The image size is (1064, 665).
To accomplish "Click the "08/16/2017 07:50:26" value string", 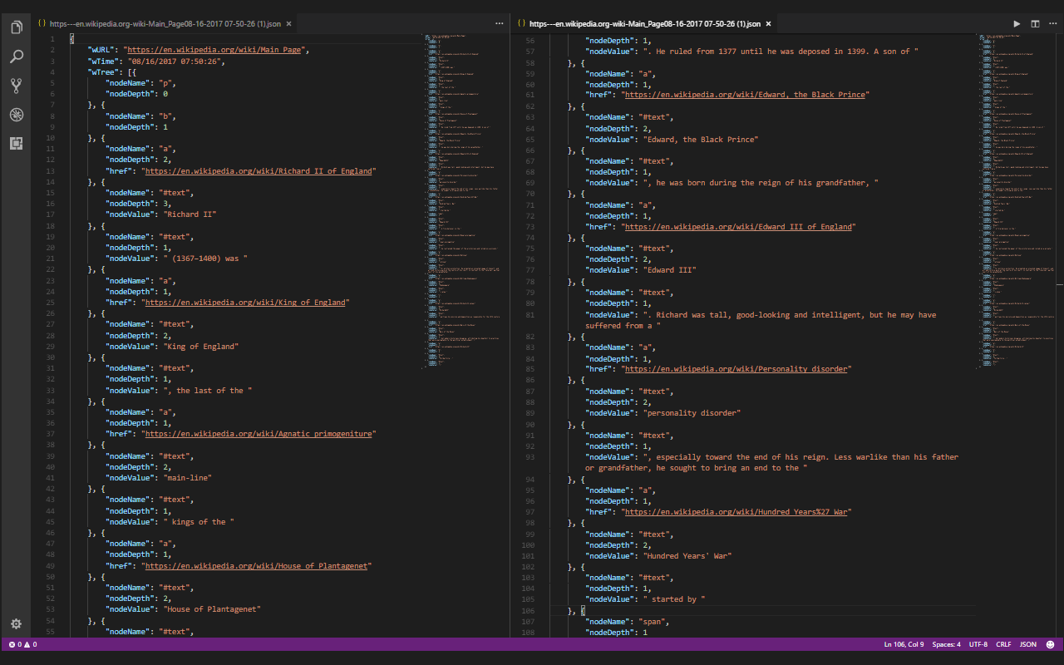I will (x=176, y=62).
